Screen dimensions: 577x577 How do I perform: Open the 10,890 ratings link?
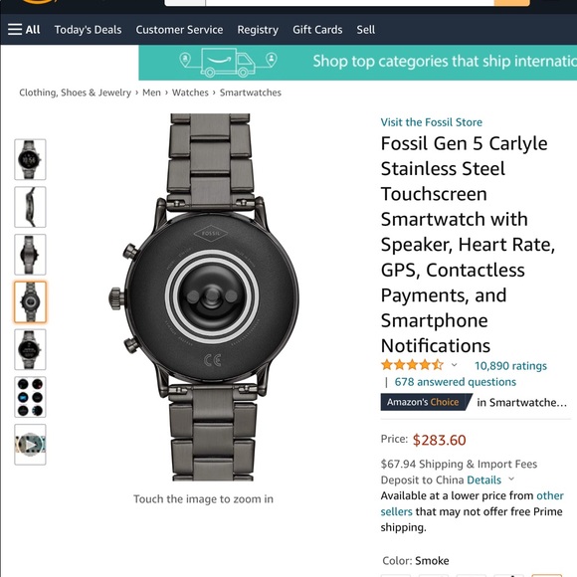510,366
